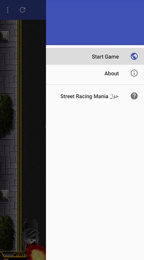
Task: Tap the explosion graphic near the car
Action: point(36,252)
